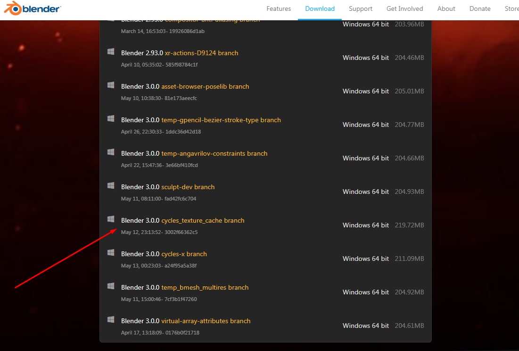Image resolution: width=519 pixels, height=351 pixels.
Task: Click Windows 64 bit label beside 204.66MB
Action: (366, 158)
